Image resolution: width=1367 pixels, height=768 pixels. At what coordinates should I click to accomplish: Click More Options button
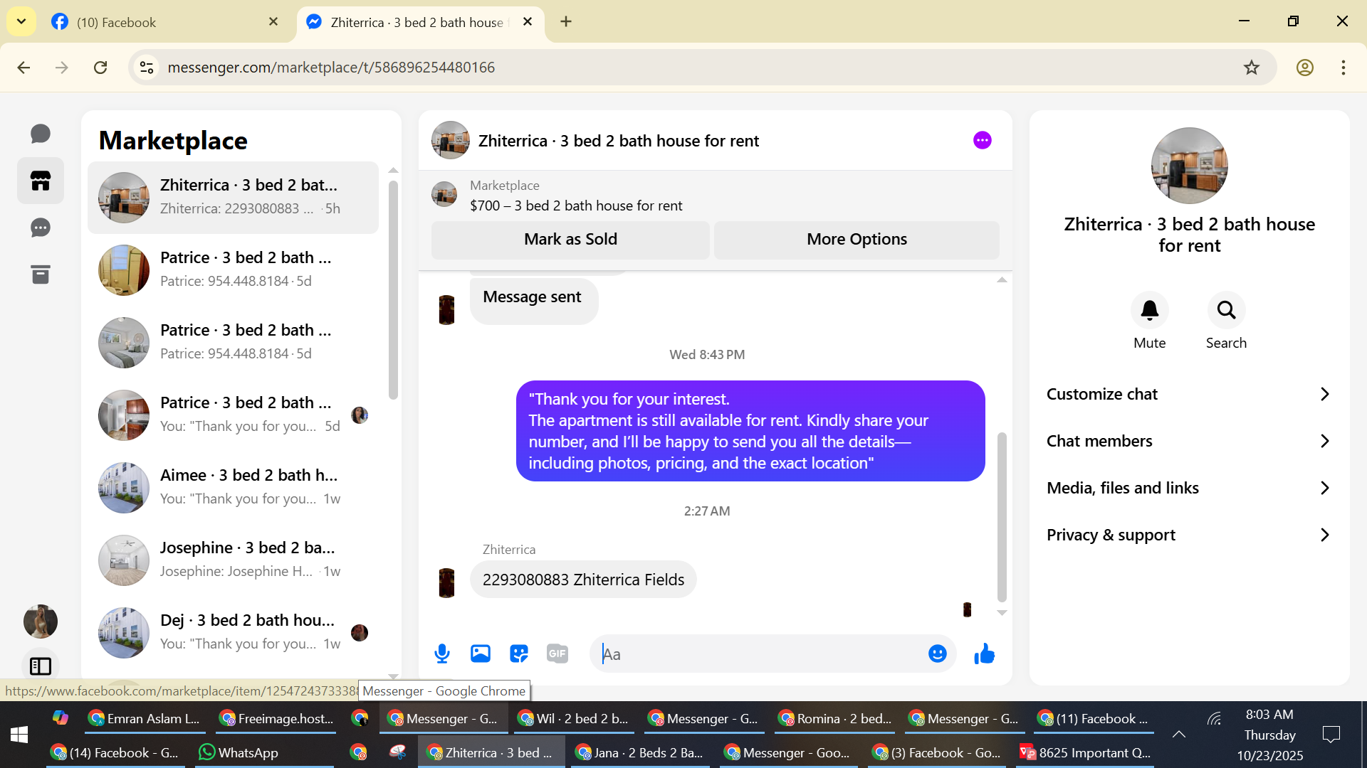pyautogui.click(x=857, y=240)
